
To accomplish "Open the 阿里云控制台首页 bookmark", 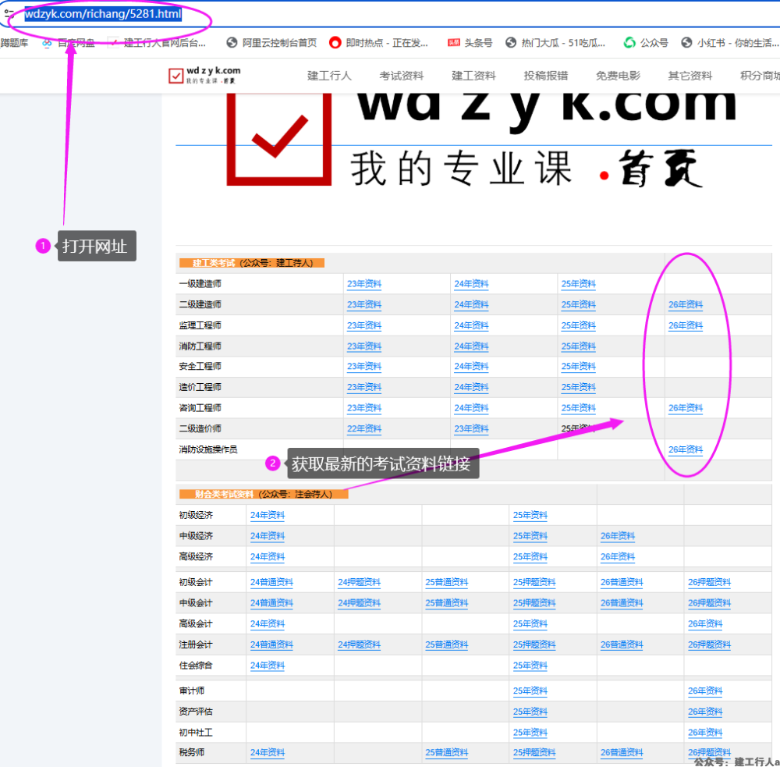I will tap(271, 43).
